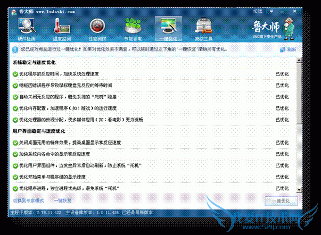The height and width of the screenshot is (235, 321).
Task: Toggle check for 优化程序进程 item
Action: click(15, 189)
